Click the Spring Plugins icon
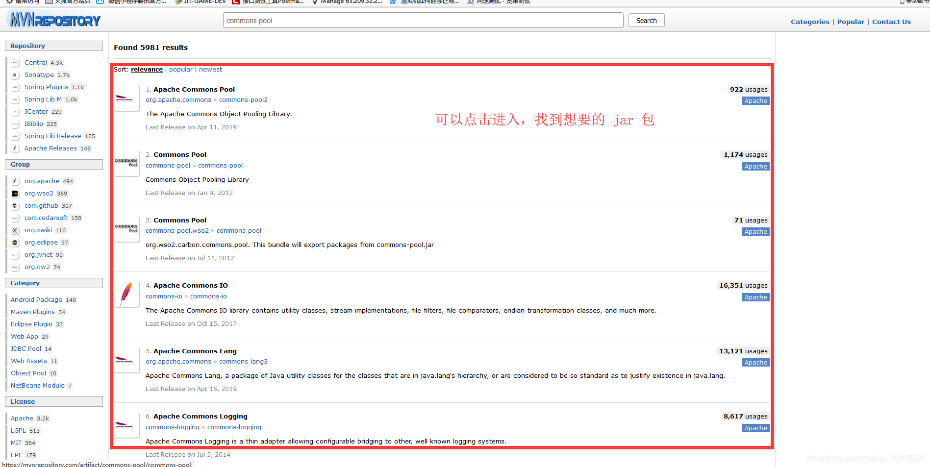930x467 pixels. [15, 87]
